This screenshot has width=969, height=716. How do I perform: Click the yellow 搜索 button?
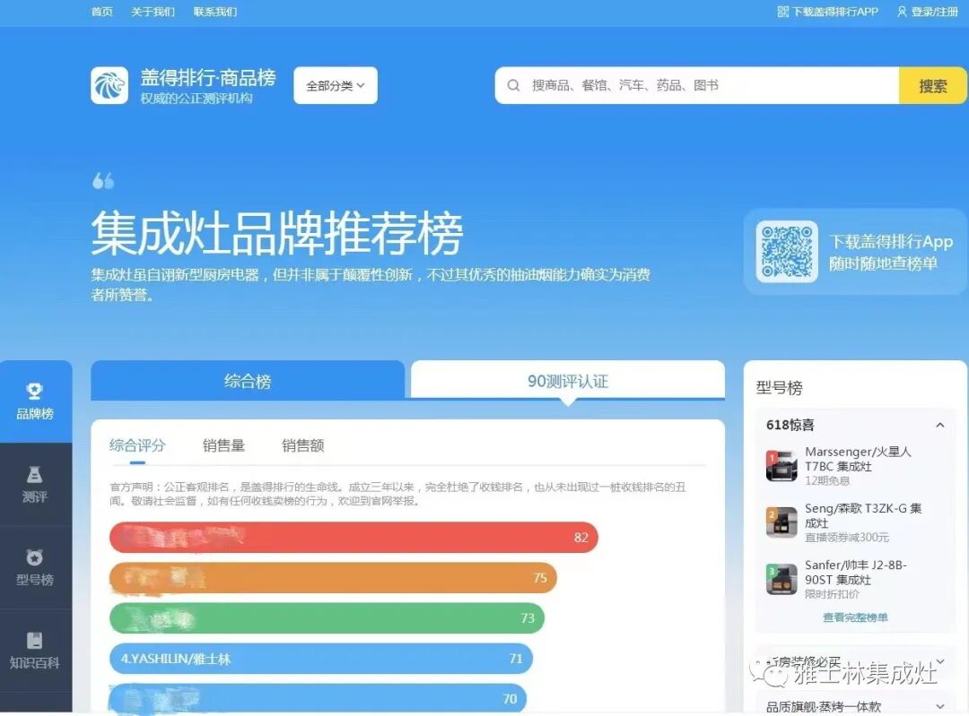pos(932,85)
